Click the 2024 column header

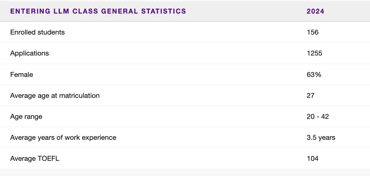click(316, 11)
